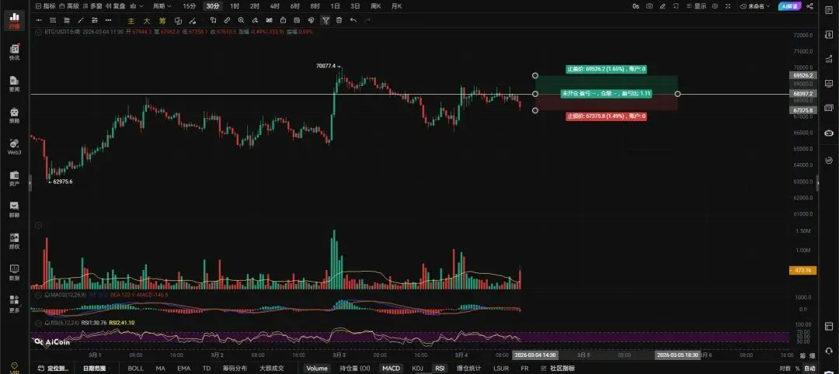839x374 pixels.
Task: Switch to 月K timeframe
Action: click(396, 6)
